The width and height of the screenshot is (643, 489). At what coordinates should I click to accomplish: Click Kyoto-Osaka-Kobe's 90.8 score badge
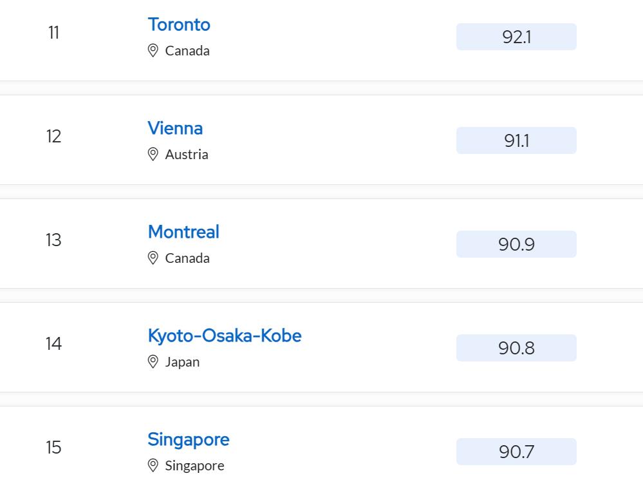(x=516, y=348)
